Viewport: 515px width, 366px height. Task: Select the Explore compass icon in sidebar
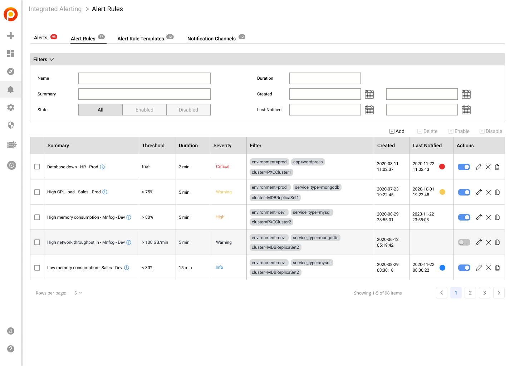pos(11,71)
